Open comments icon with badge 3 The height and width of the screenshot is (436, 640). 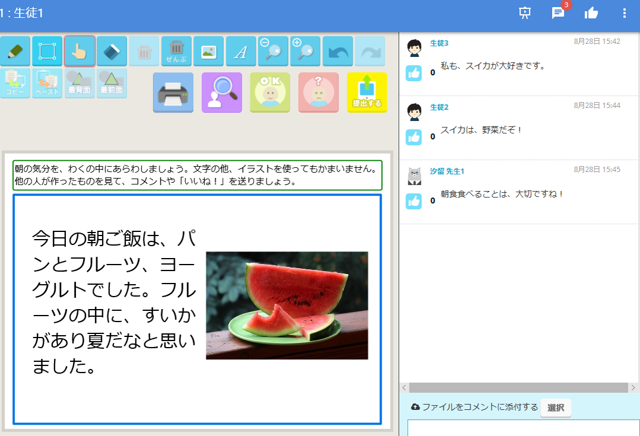pos(558,13)
